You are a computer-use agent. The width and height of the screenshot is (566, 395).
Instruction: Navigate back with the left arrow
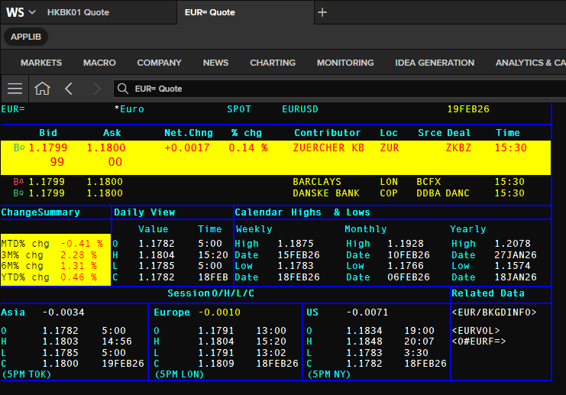click(69, 89)
